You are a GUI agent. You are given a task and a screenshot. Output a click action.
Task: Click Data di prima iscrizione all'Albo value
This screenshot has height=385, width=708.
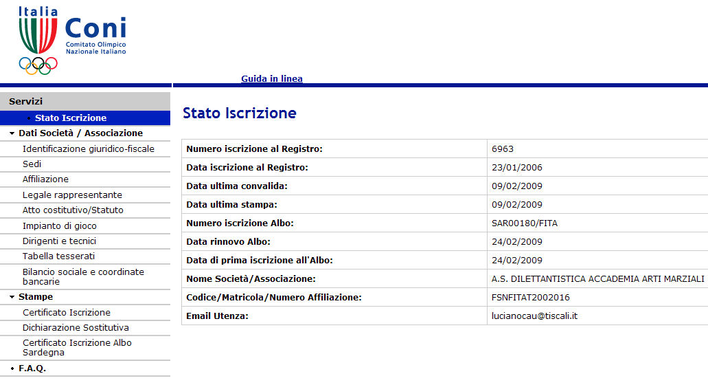point(517,261)
